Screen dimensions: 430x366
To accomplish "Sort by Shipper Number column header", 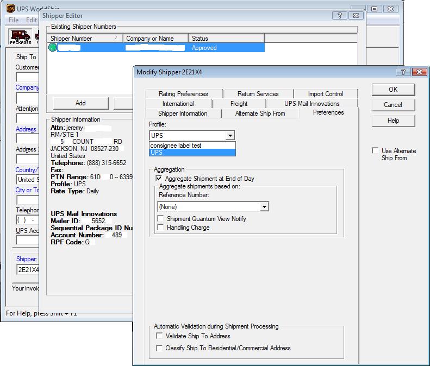I will point(85,39).
